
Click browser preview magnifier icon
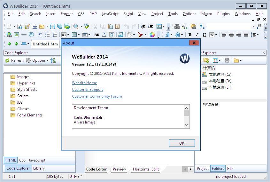tap(76, 27)
